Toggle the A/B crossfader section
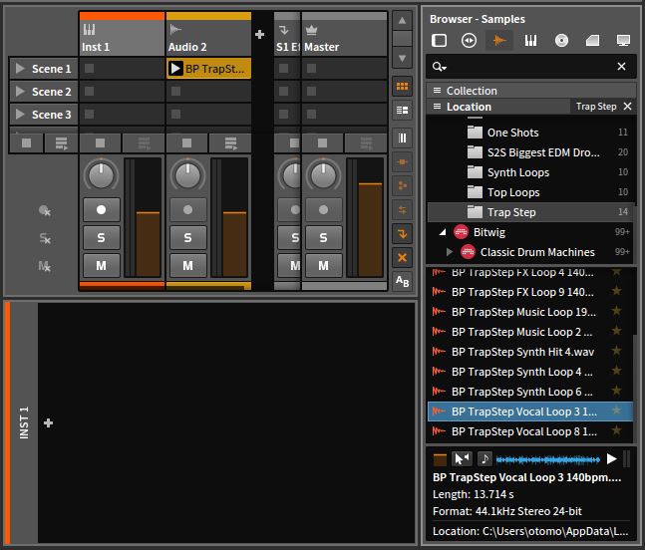The width and height of the screenshot is (645, 550). [x=403, y=282]
